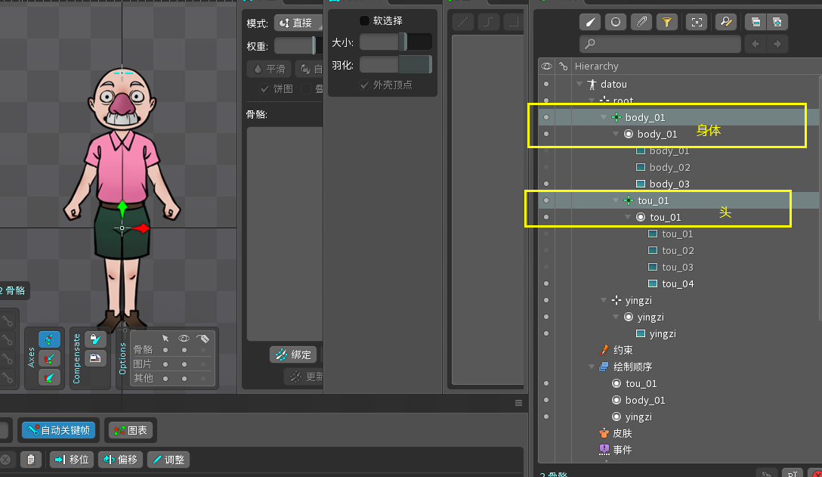
Task: Click the center-on-selection frame icon
Action: tap(697, 22)
